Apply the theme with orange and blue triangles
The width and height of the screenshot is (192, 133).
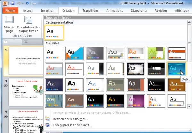pyautogui.click(x=74, y=53)
